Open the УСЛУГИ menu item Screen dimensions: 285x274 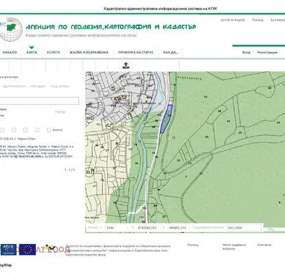pos(54,52)
